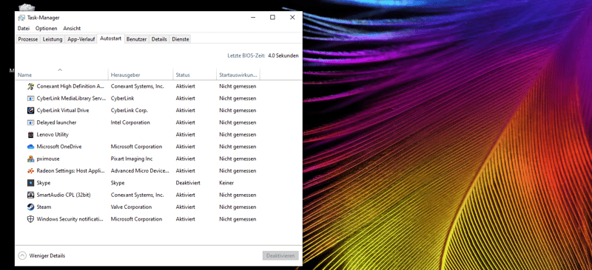
Task: Click 'Nicht gemessen' in Lenovo Utility row
Action: 238,134
